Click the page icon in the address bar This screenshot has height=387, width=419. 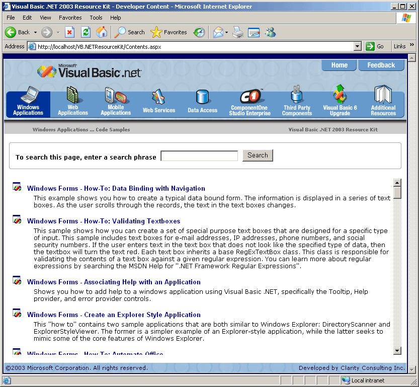32,46
